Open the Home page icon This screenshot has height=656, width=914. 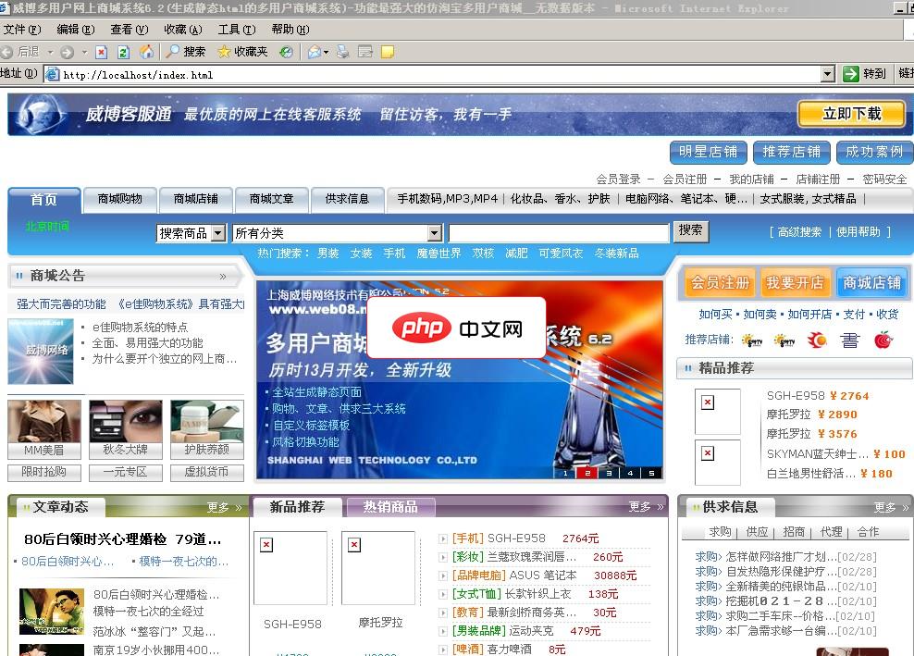click(x=148, y=53)
